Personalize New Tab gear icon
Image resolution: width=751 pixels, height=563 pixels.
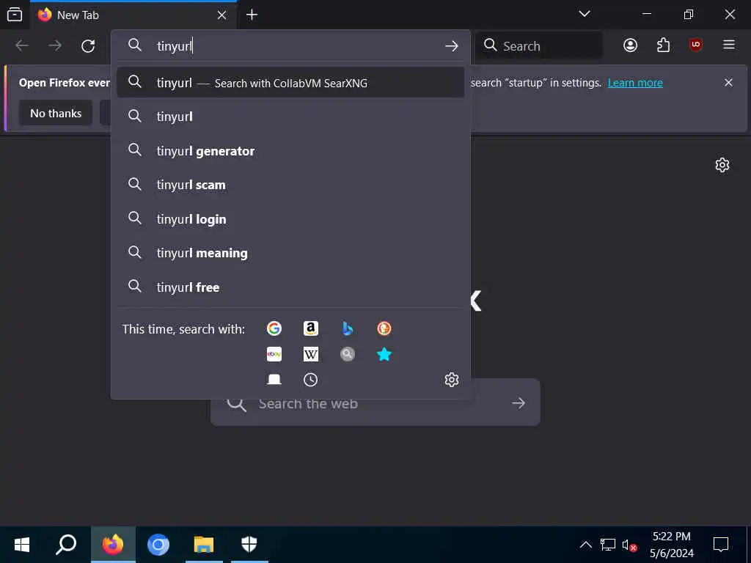[722, 165]
